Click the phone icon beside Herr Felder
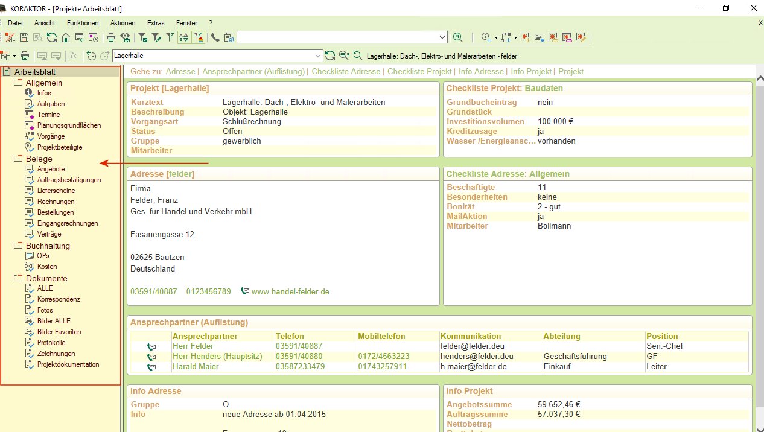The height and width of the screenshot is (432, 764). coord(151,347)
